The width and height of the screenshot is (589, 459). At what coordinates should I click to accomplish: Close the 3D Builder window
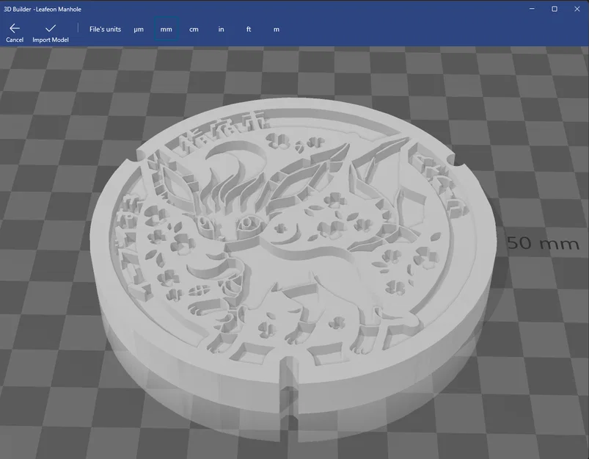pos(577,9)
